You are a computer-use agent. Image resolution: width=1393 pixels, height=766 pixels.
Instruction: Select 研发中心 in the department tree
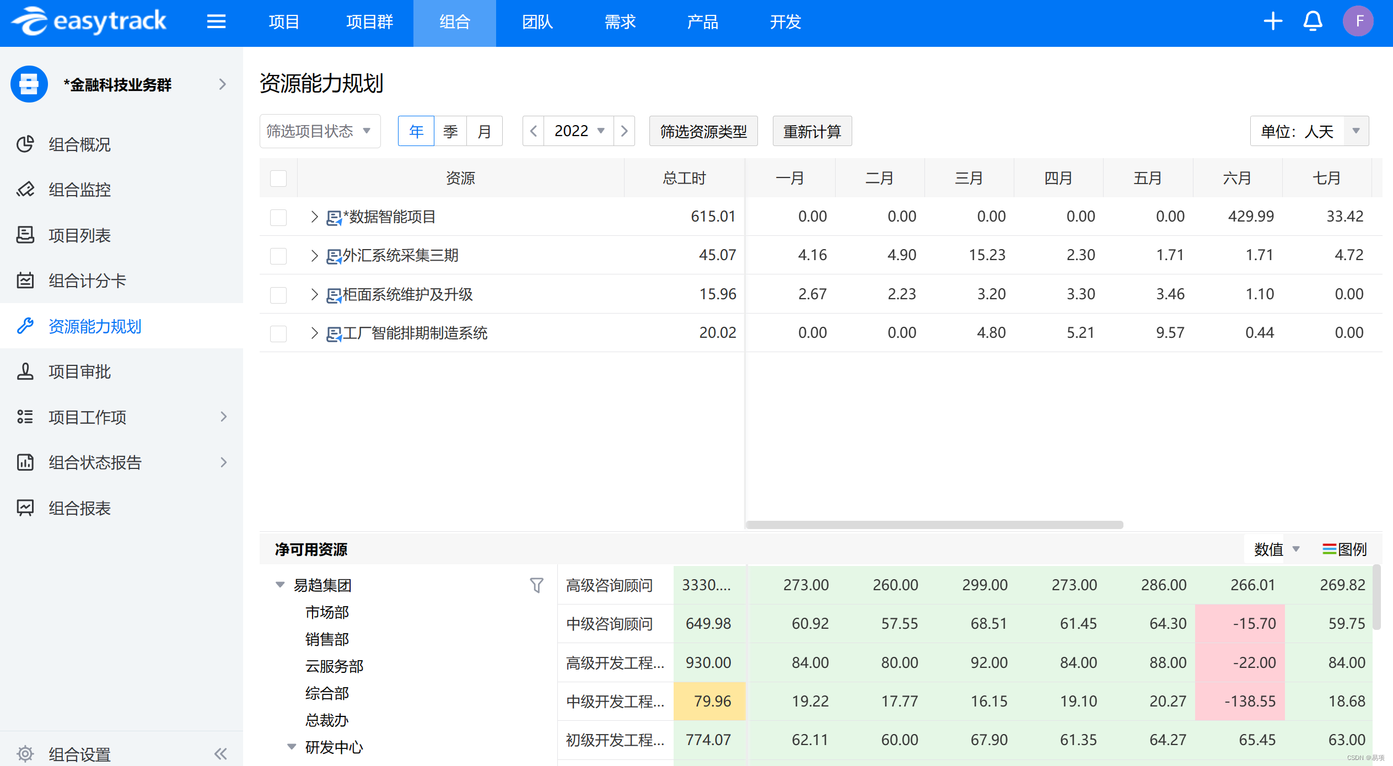click(x=334, y=747)
